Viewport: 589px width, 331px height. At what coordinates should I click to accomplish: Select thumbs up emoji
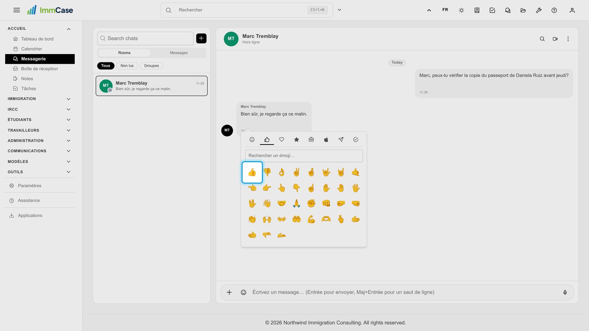[252, 172]
